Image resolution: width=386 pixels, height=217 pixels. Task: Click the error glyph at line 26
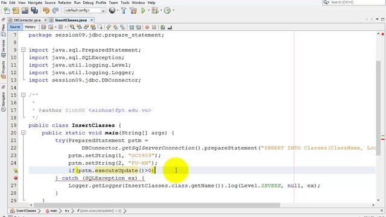[x=16, y=178]
